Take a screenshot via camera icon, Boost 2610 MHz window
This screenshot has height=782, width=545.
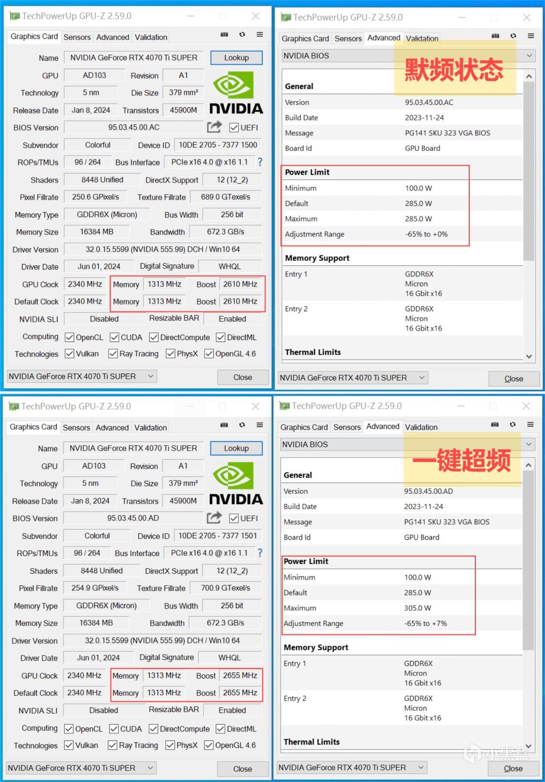click(x=224, y=35)
